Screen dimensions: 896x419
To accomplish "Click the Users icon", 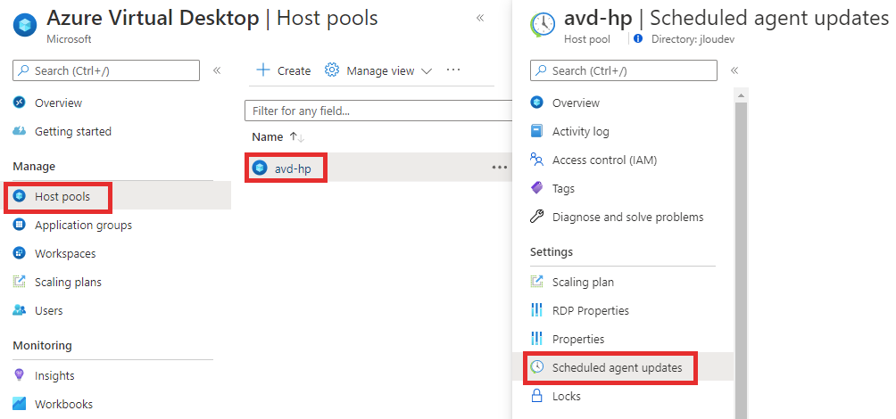I will (20, 310).
